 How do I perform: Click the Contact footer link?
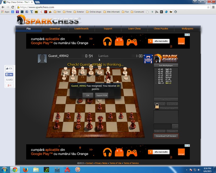click(x=89, y=163)
